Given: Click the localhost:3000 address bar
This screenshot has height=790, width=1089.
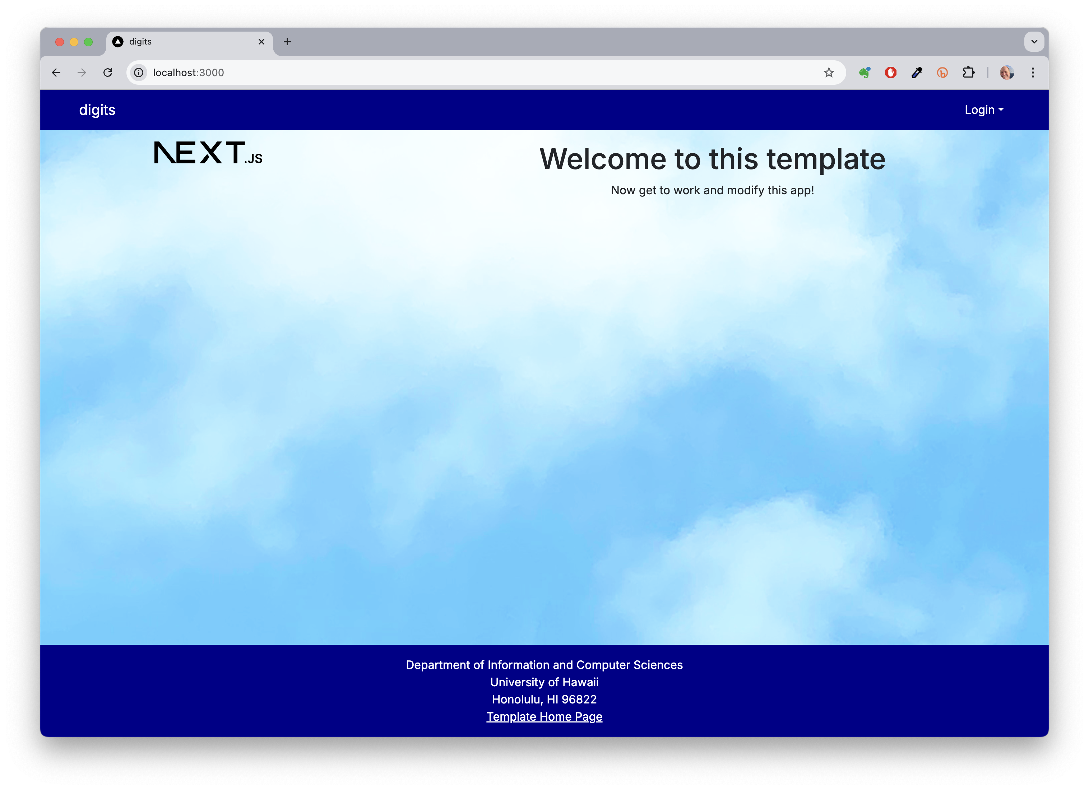Looking at the screenshot, I should click(x=432, y=73).
